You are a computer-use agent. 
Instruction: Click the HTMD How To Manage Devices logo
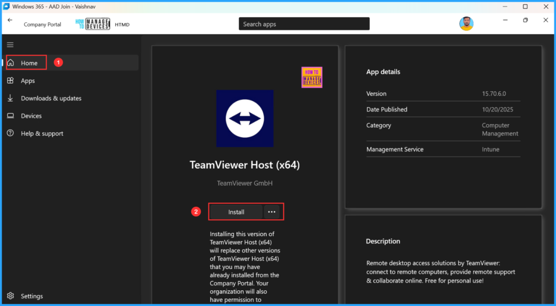click(93, 24)
